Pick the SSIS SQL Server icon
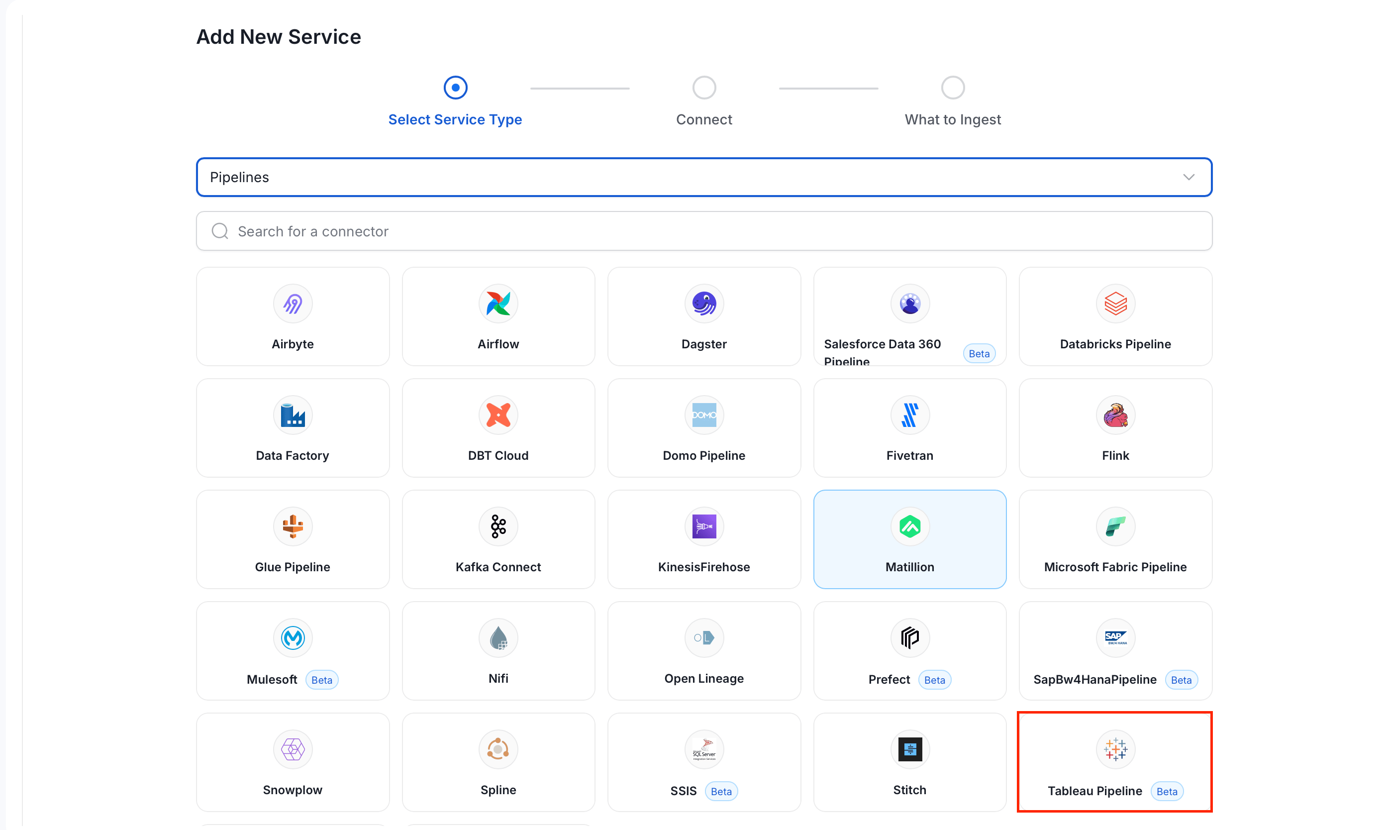Image resolution: width=1384 pixels, height=830 pixels. coord(704,749)
